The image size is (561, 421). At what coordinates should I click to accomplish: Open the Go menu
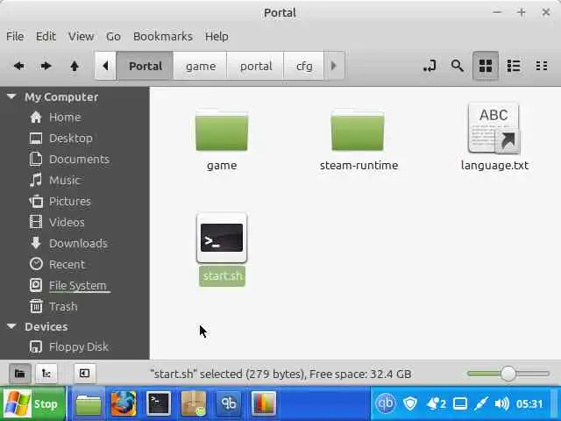click(x=113, y=37)
